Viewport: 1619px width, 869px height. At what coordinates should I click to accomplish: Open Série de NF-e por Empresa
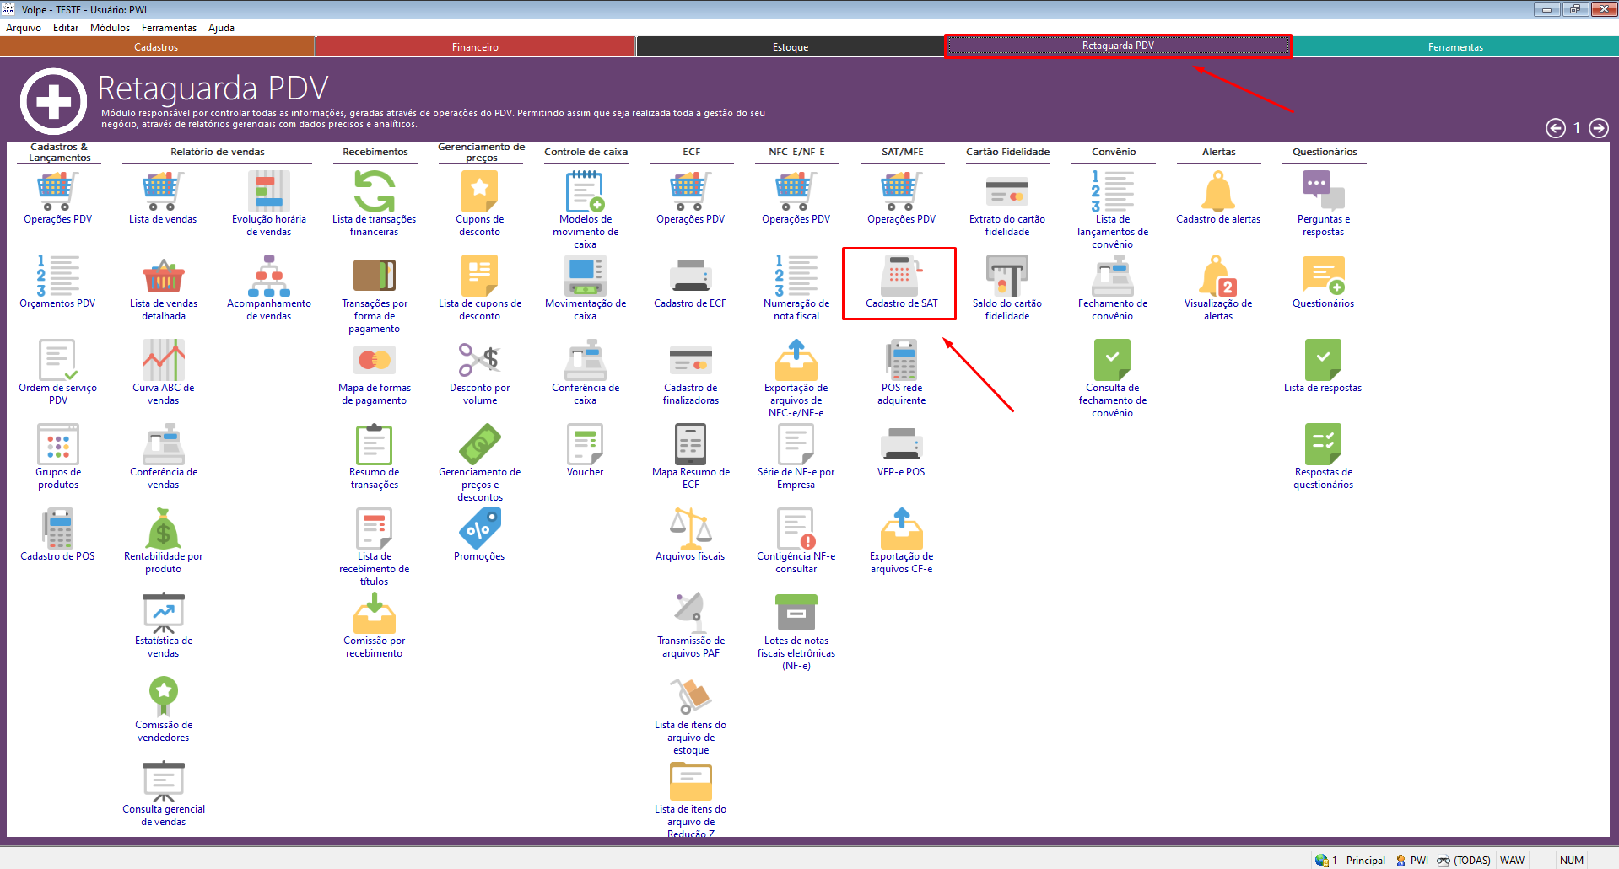(x=796, y=457)
